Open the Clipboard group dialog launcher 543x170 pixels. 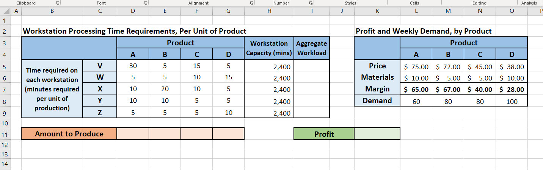[58, 3]
